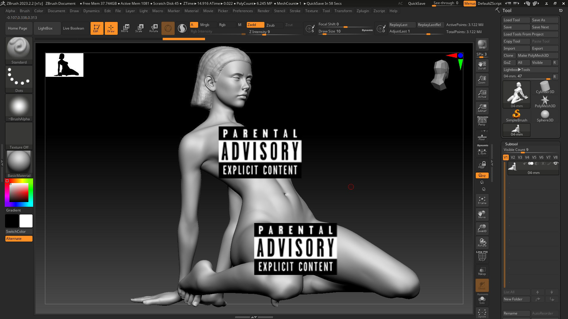Click the silhouette reference thumbnail in canvas
This screenshot has height=319, width=568.
coord(64,65)
